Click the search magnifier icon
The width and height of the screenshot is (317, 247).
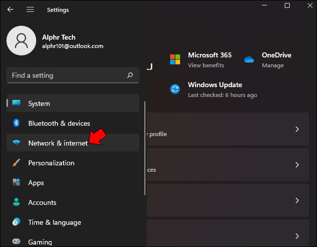coord(130,75)
